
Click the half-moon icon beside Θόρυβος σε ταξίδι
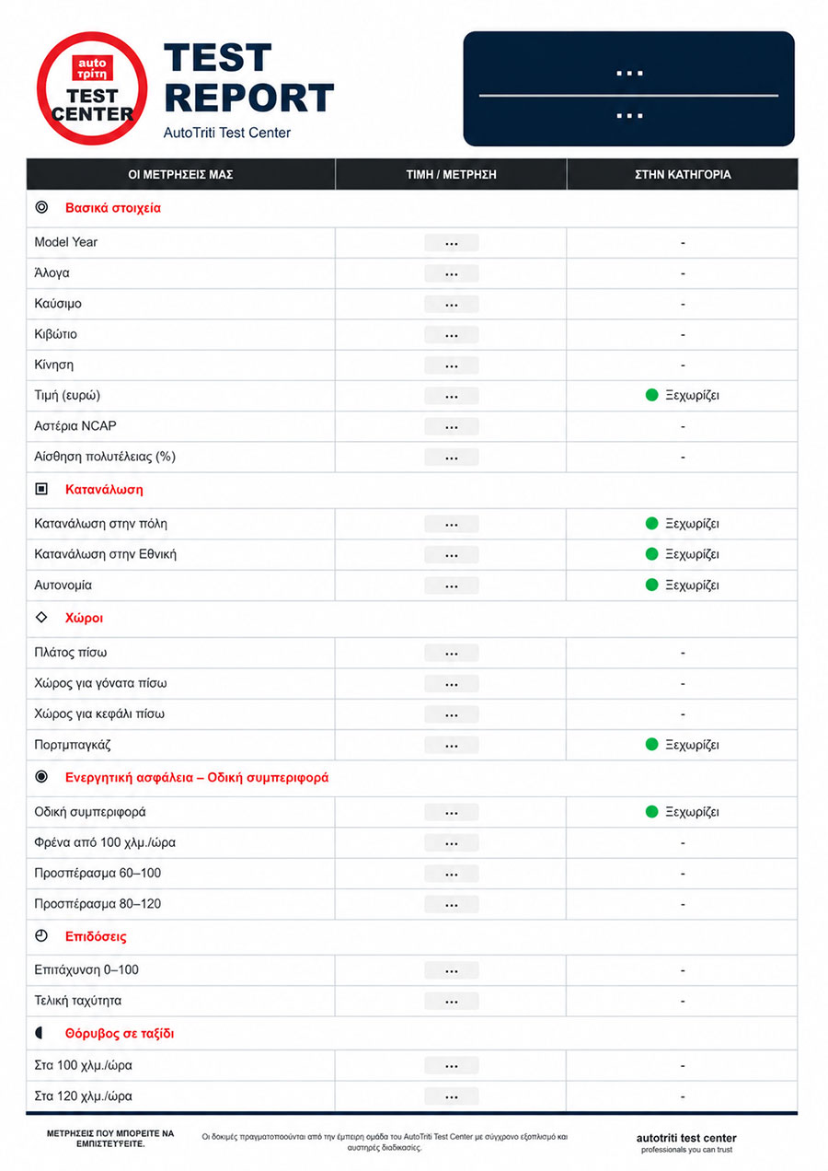pos(41,1033)
